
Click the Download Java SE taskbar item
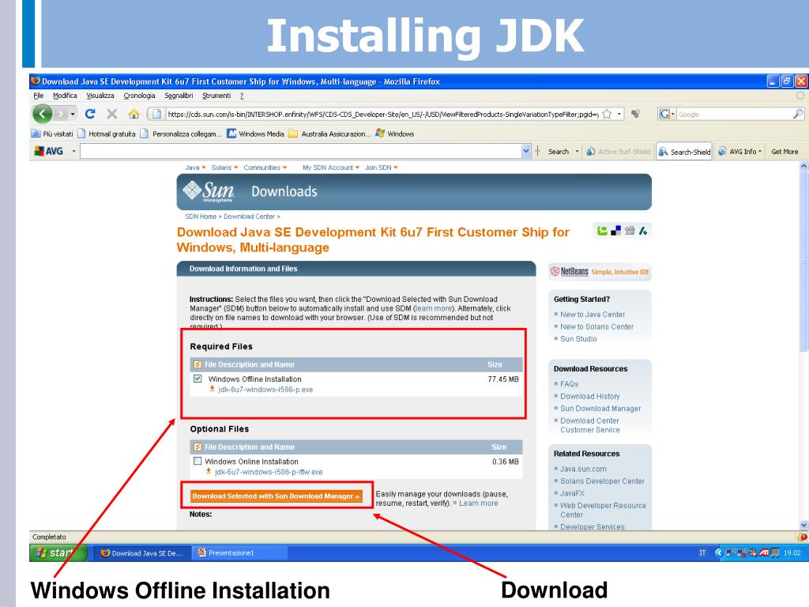click(143, 552)
